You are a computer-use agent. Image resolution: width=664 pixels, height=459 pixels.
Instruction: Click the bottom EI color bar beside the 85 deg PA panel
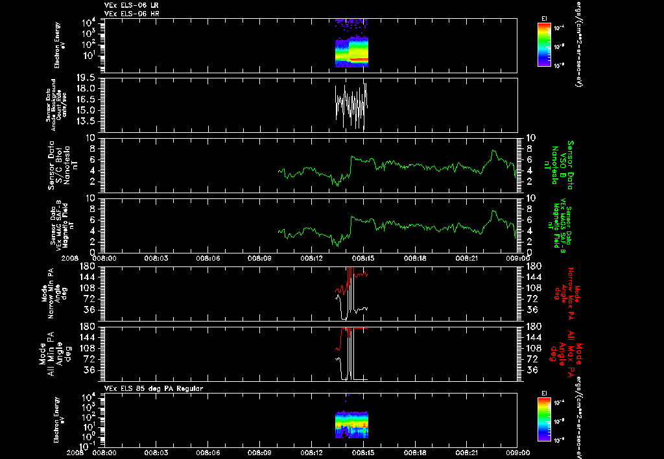click(x=544, y=419)
